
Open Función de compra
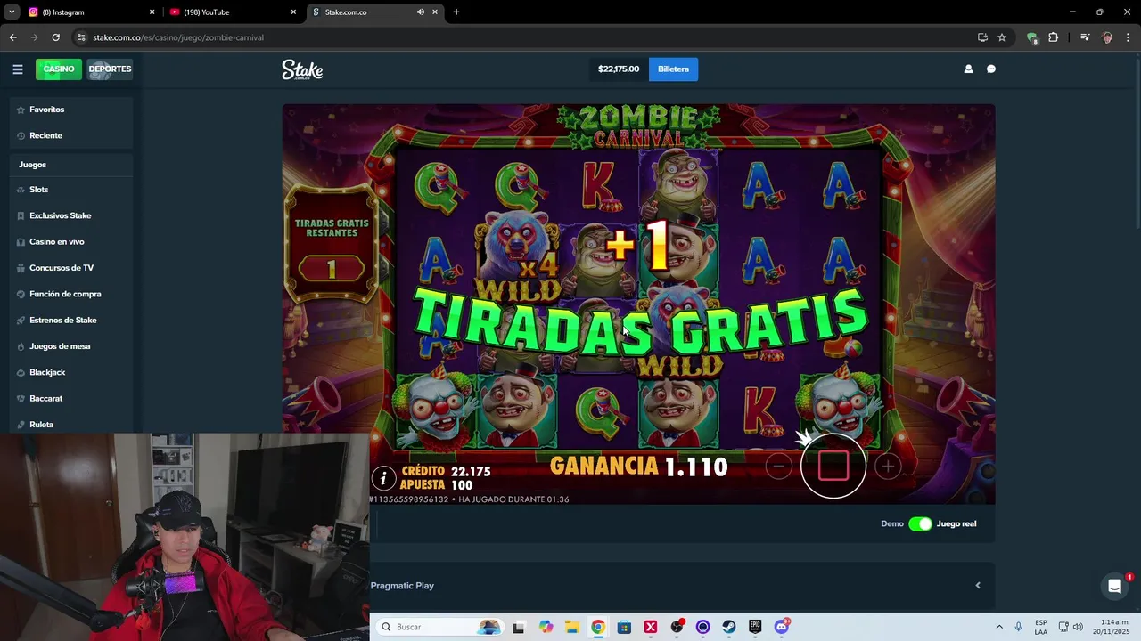coord(71,294)
